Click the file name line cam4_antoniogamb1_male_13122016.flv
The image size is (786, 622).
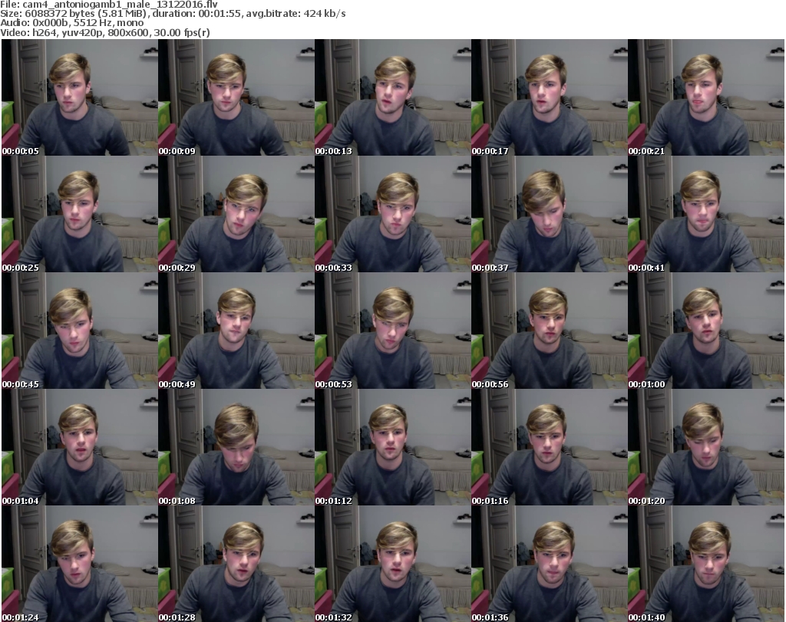click(109, 5)
